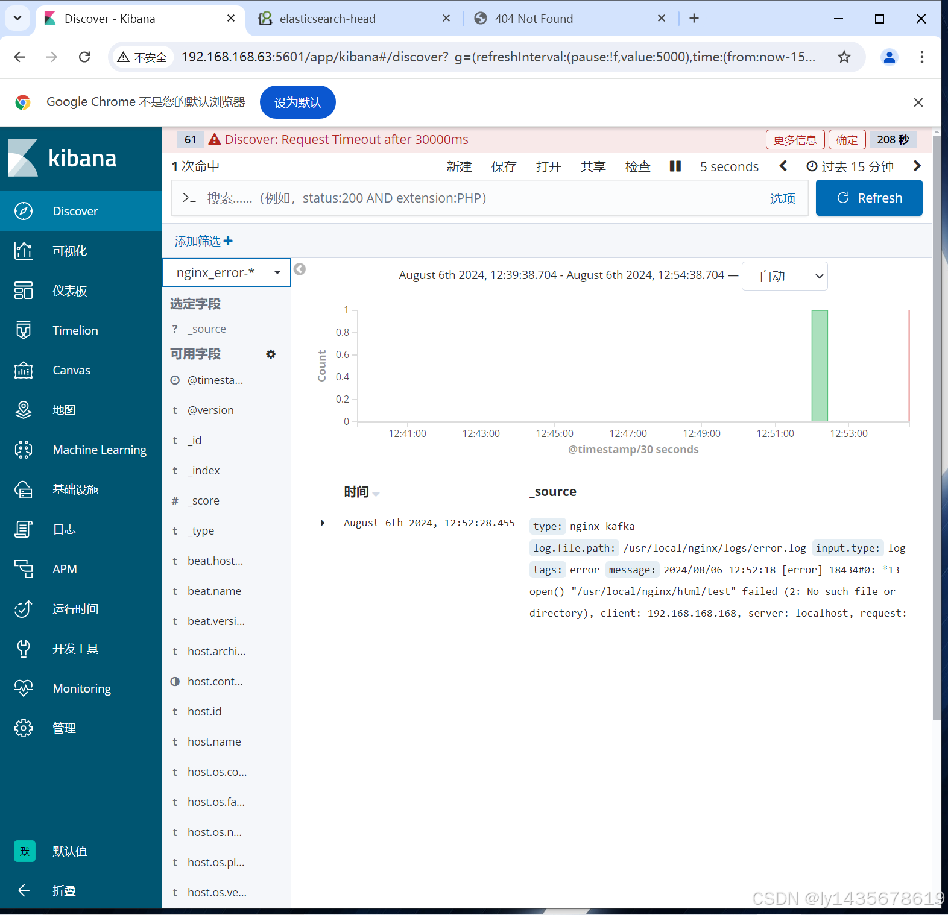The height and width of the screenshot is (915, 948).
Task: Click add filter plus icon
Action: 228,241
